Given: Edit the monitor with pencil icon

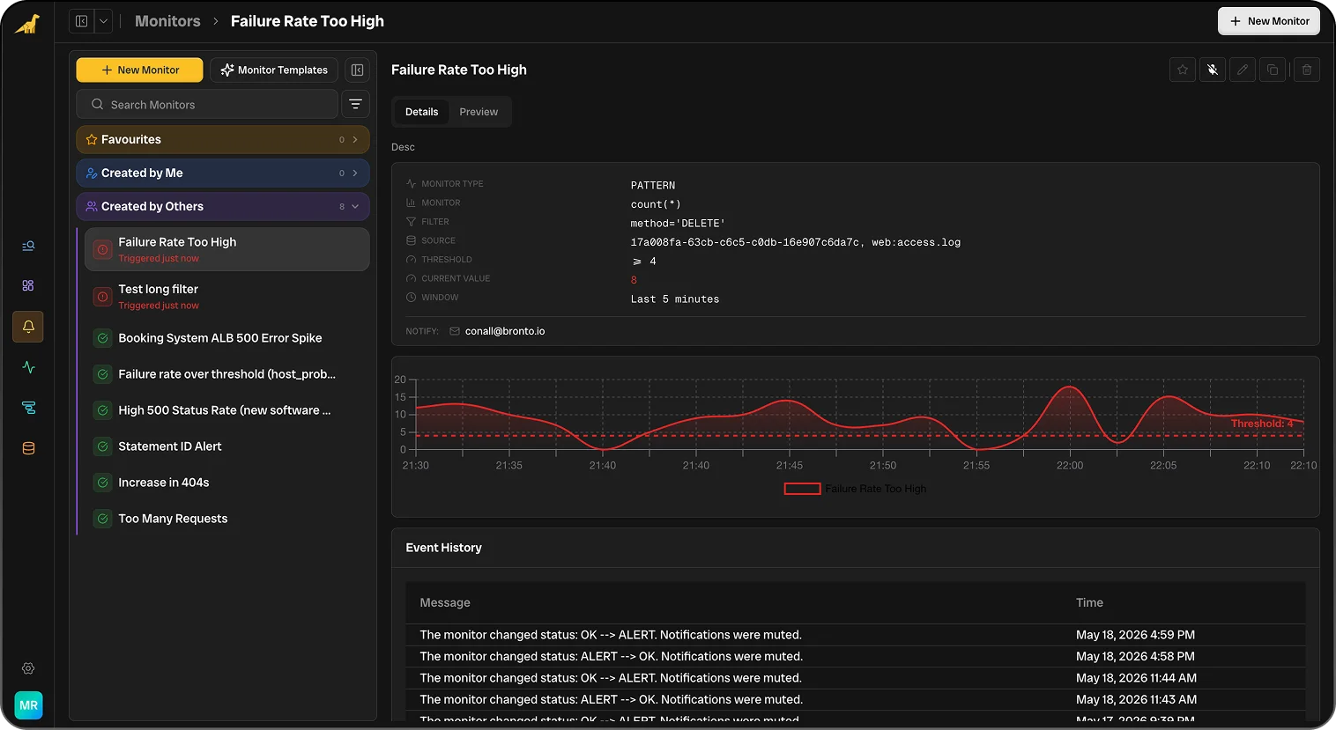Looking at the screenshot, I should (1243, 70).
